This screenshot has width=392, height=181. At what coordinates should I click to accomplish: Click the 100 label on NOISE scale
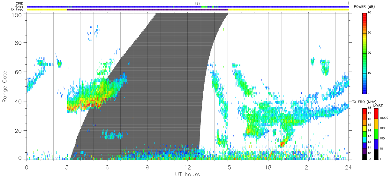tap(382, 138)
